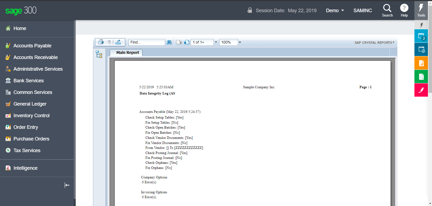Viewport: 432px width, 206px height.
Task: Toggle the group tree panel icon
Action: click(99, 54)
